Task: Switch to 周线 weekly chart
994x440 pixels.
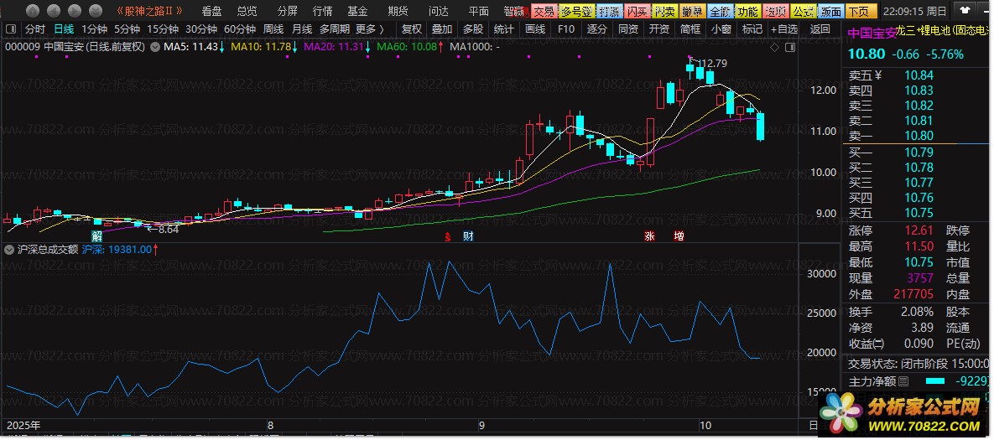Action: click(x=273, y=29)
